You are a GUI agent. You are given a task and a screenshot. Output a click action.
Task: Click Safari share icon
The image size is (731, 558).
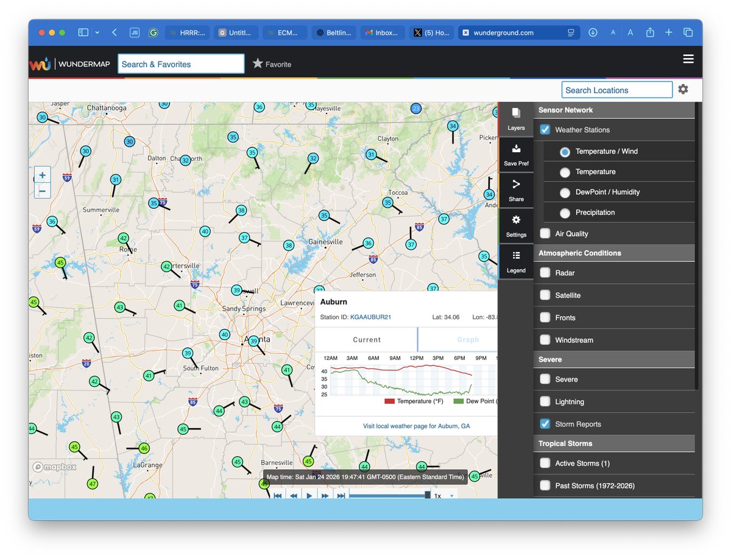650,32
